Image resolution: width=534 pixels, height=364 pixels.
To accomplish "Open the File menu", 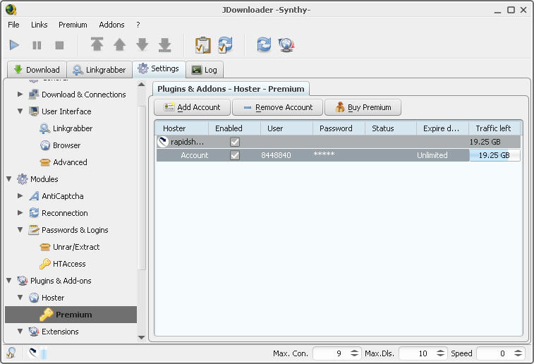I will pos(13,25).
